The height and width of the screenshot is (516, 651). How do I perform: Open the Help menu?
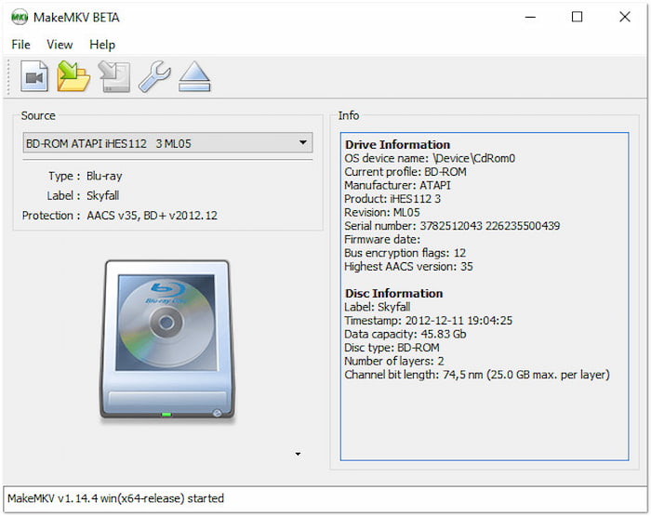[102, 45]
